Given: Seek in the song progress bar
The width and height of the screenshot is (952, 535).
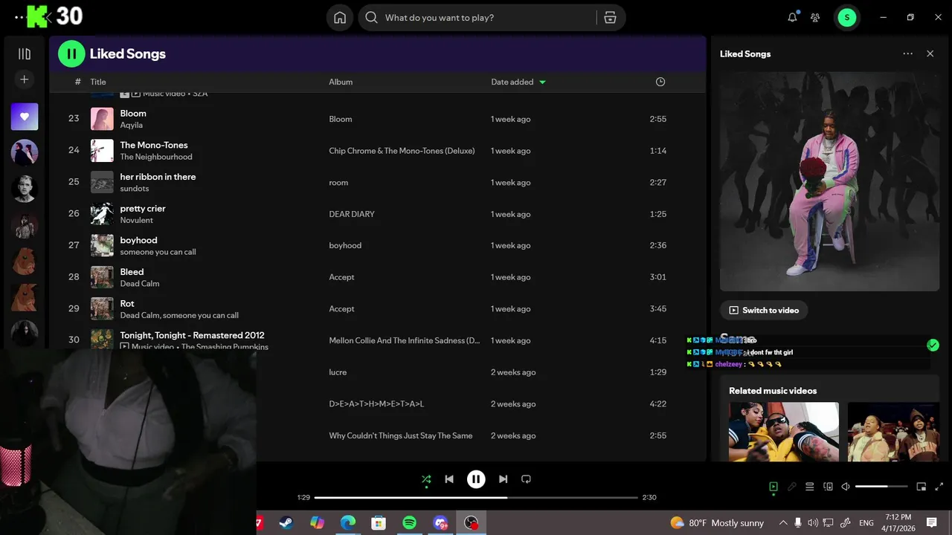Looking at the screenshot, I should pos(476,497).
